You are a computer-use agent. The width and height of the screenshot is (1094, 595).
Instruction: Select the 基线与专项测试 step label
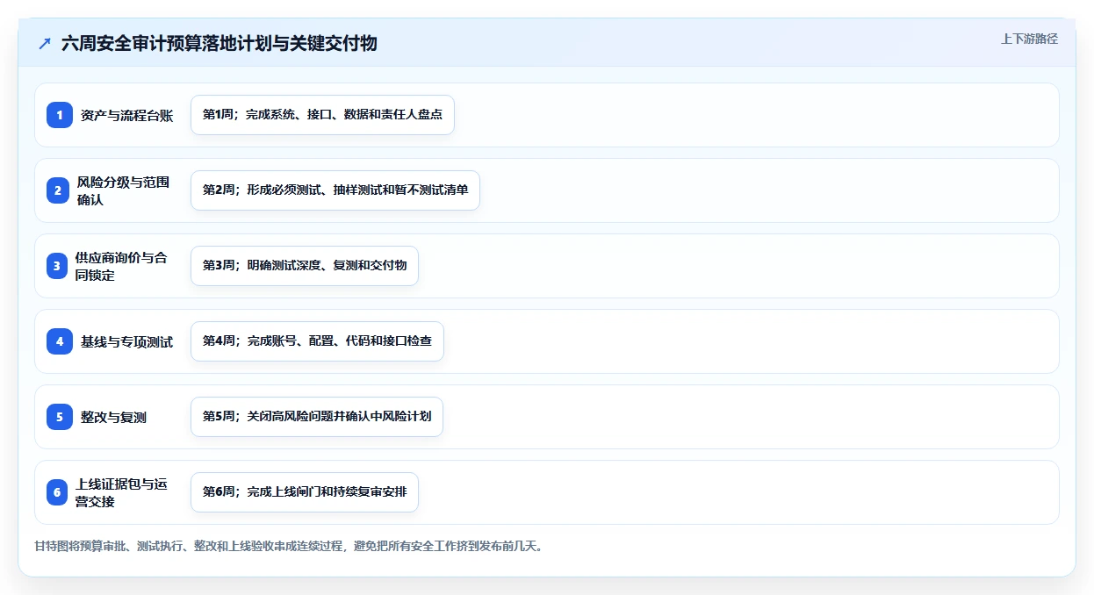[x=126, y=341]
